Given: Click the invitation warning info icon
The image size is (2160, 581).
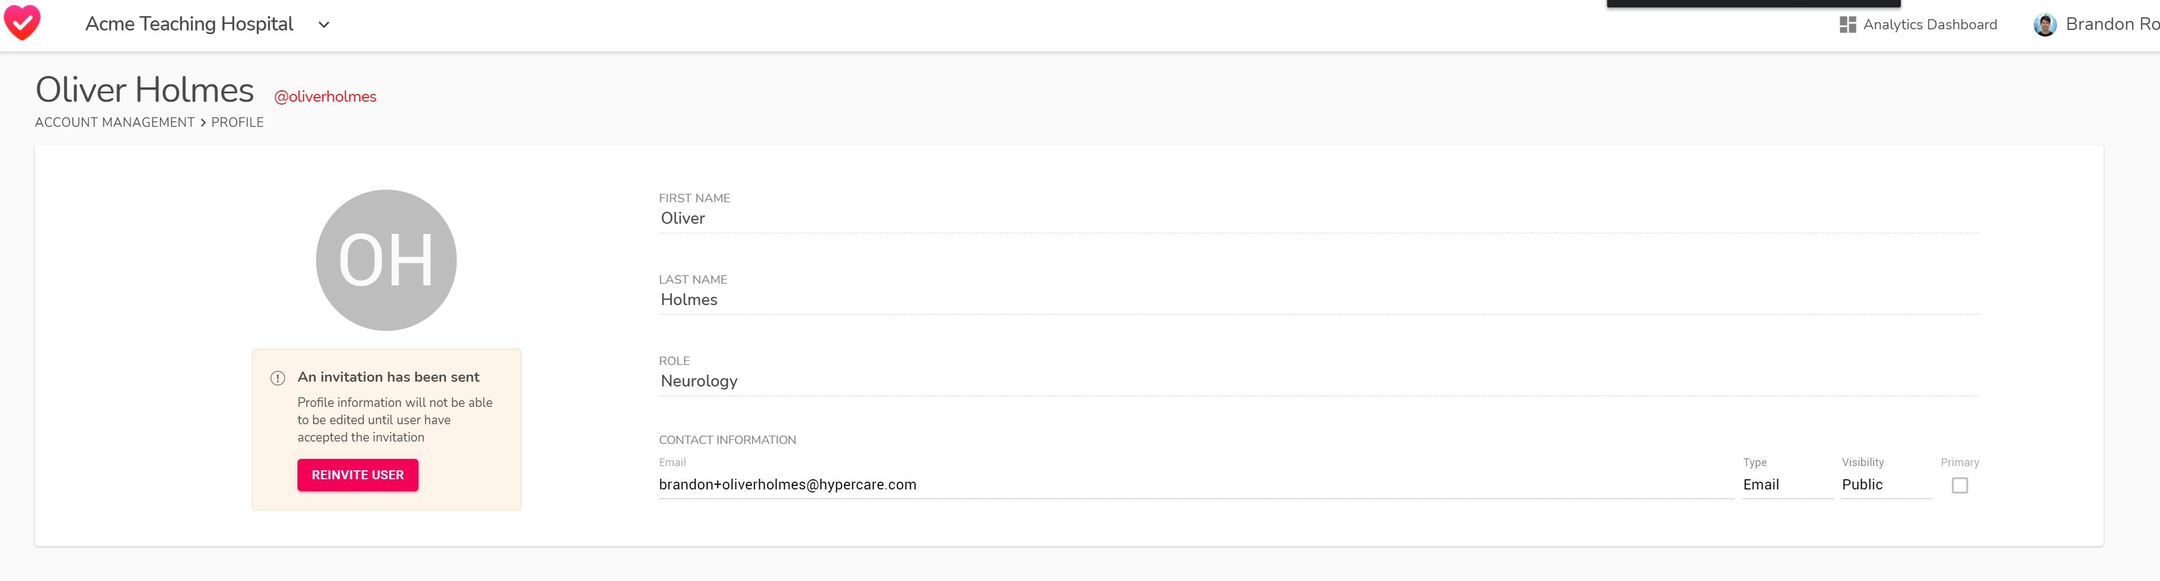Looking at the screenshot, I should [278, 378].
